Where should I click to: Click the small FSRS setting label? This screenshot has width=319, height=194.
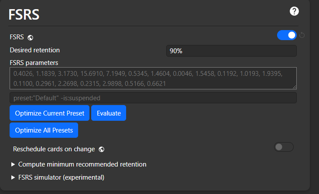17,37
